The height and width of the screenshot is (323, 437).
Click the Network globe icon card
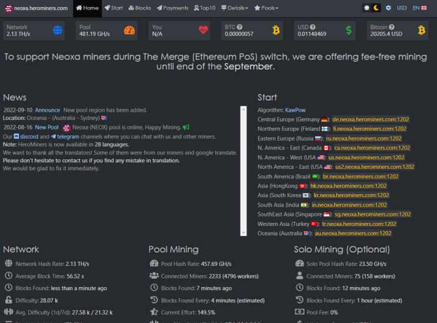58,30
